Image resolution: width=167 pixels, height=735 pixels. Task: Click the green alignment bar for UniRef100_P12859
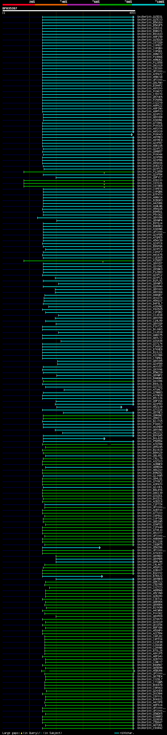pos(79,172)
